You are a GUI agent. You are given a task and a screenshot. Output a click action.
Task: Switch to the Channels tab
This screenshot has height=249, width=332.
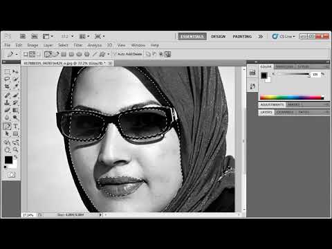(x=285, y=112)
